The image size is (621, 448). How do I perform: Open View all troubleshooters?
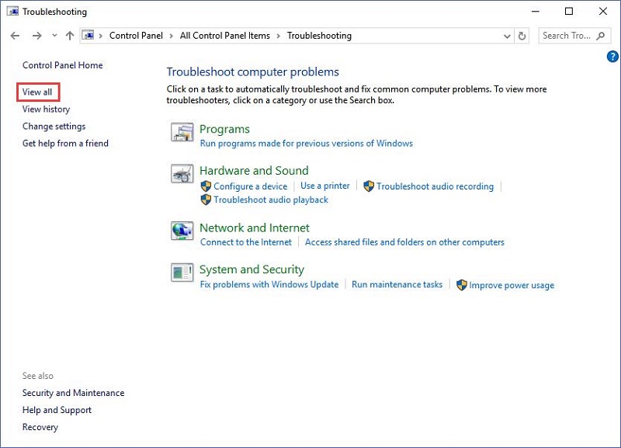pyautogui.click(x=37, y=92)
